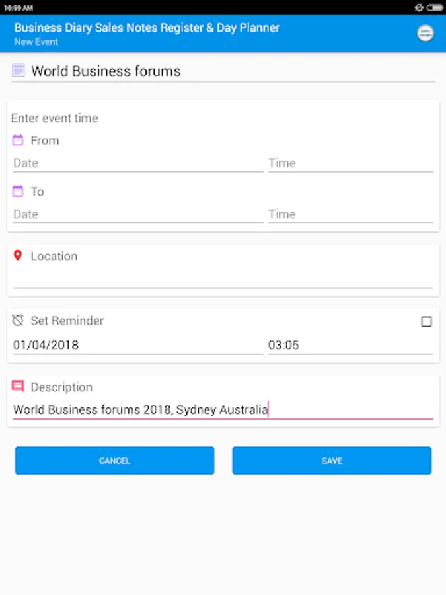Change the reminder date 01/04/2018

click(137, 345)
